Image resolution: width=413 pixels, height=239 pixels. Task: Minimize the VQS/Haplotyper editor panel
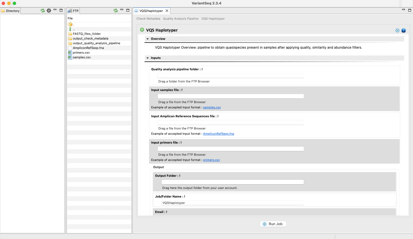[x=404, y=10]
